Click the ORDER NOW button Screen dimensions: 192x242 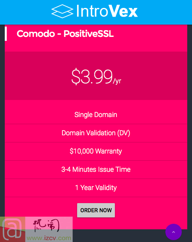click(96, 210)
